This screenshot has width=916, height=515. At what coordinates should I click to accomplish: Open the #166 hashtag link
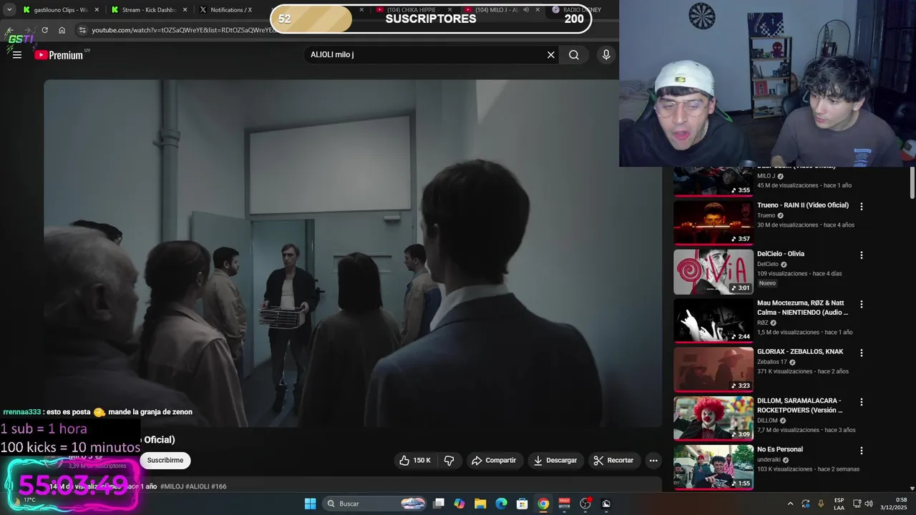click(x=218, y=486)
